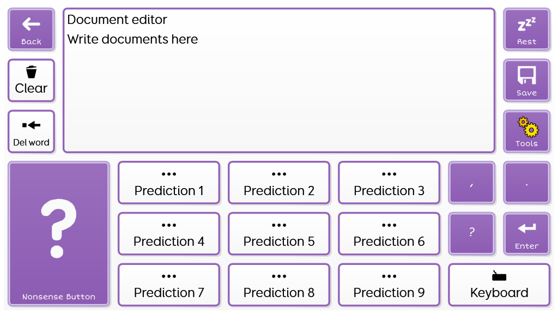Hit the large Nonsense Button question mark
The image size is (558, 314).
(59, 228)
